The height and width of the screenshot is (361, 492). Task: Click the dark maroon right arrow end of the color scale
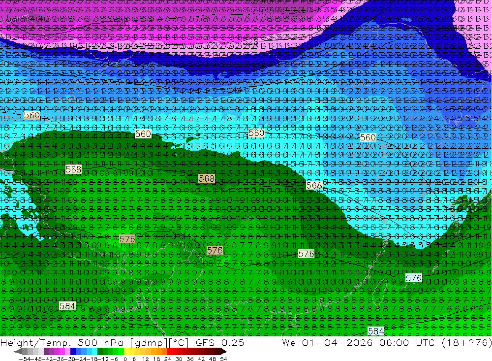click(224, 352)
